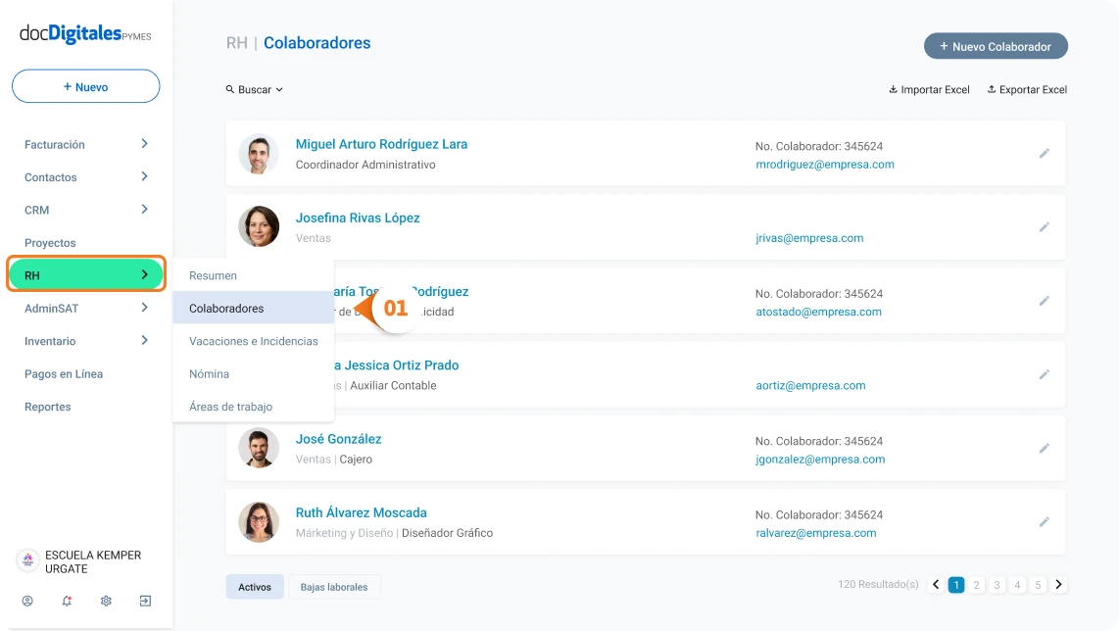The height and width of the screenshot is (631, 1119).
Task: Switch to the Bajas laborales tab
Action: tap(334, 587)
